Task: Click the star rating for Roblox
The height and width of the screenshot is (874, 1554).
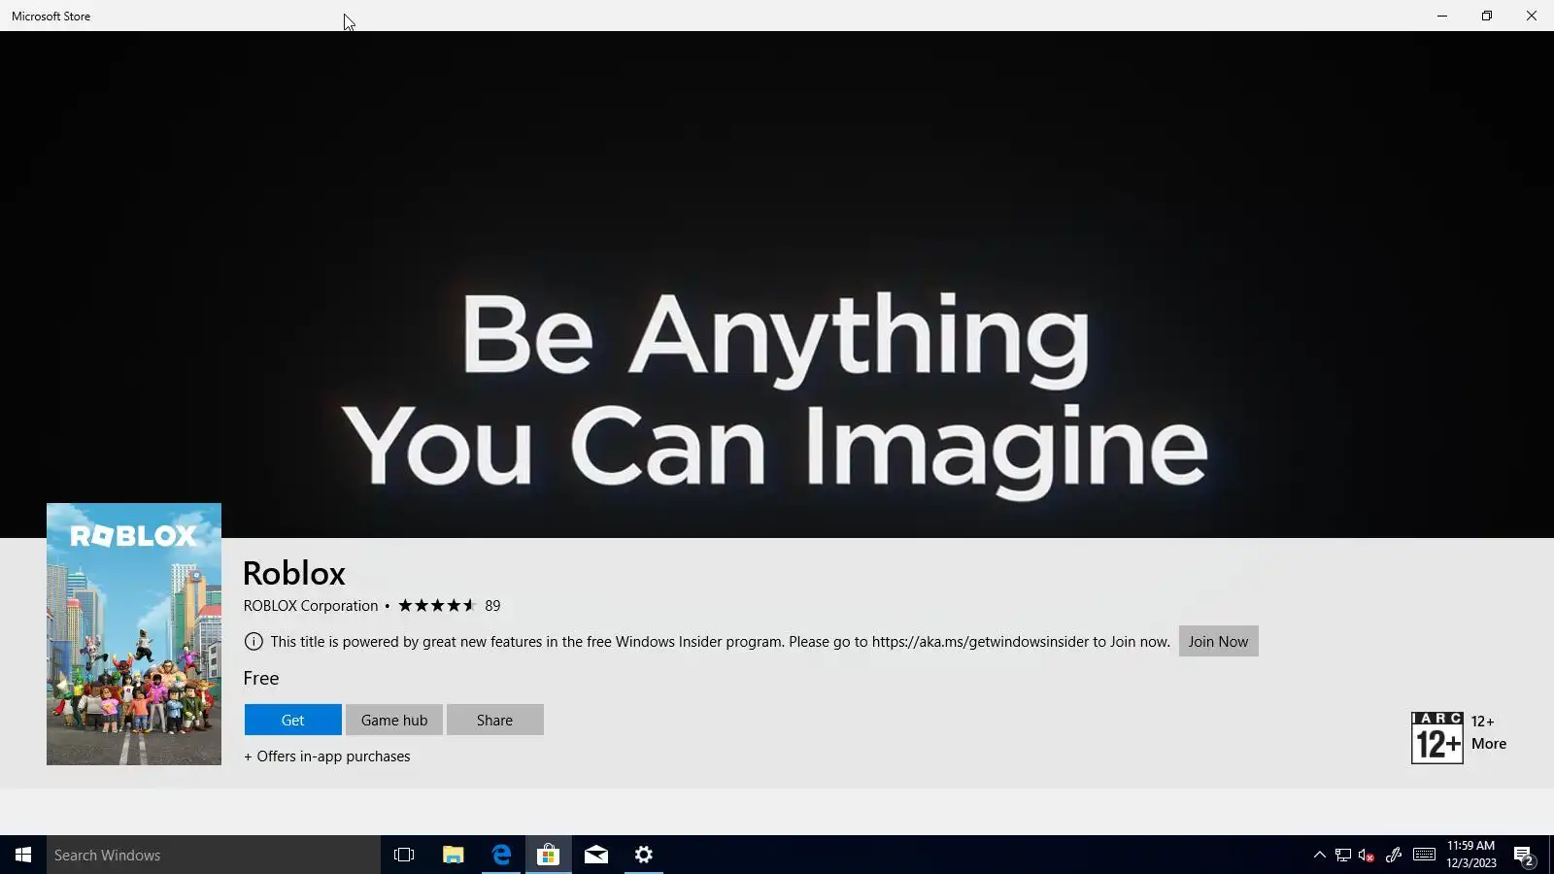Action: [x=437, y=605]
